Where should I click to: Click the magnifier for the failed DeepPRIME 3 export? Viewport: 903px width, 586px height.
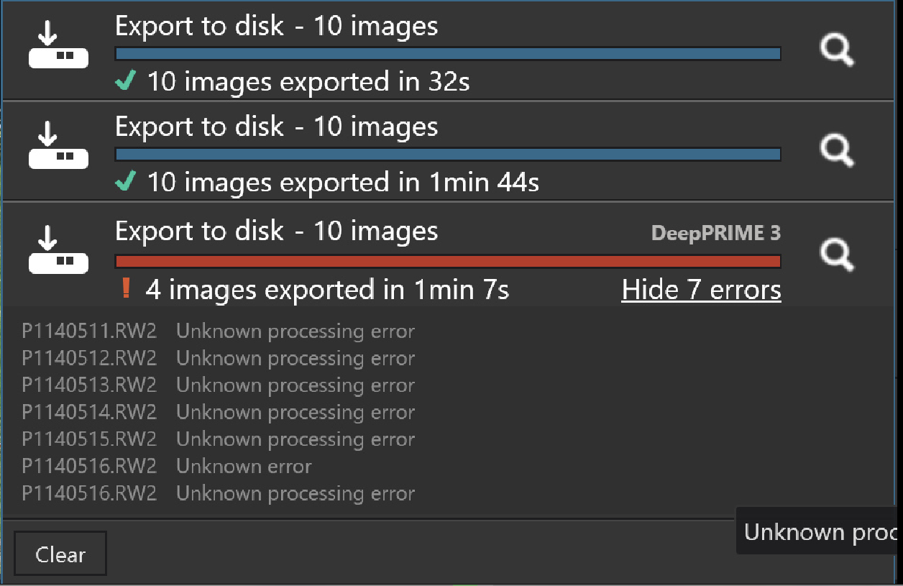point(837,255)
